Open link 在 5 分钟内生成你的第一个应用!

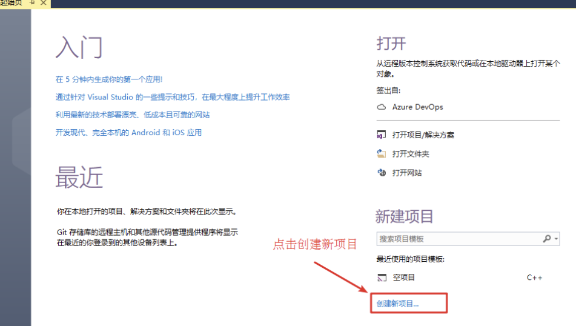click(109, 79)
